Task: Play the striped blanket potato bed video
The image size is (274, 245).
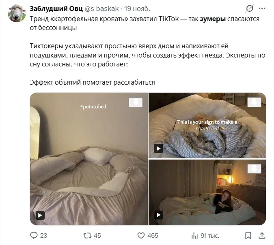Action: 158,148
